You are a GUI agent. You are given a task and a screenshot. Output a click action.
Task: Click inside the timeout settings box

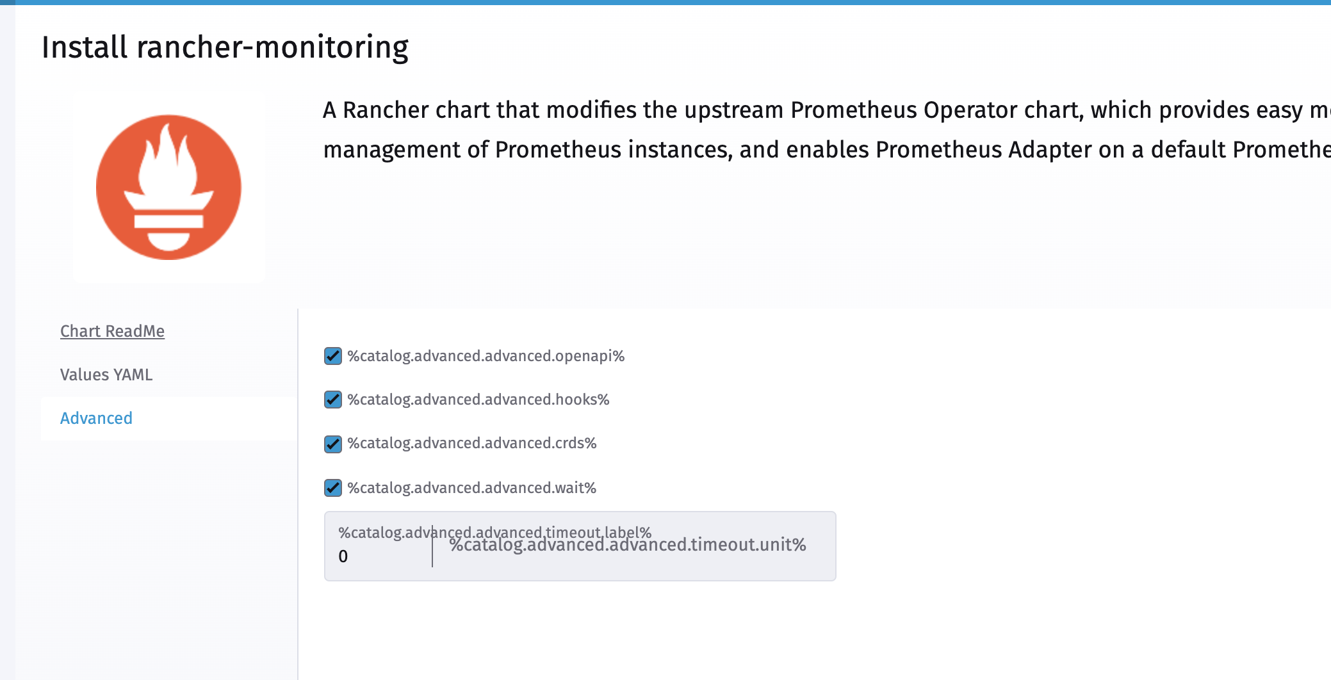580,546
